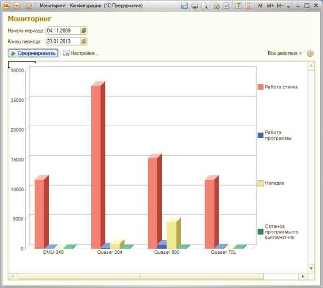The width and height of the screenshot is (323, 288).
Task: Click the save icon in title bar
Action: (184, 6)
